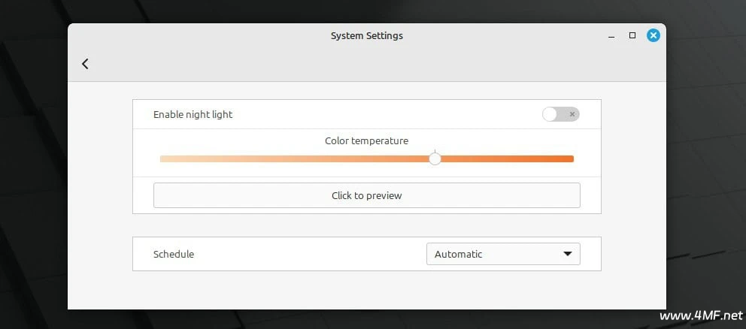Click the Color temperature heading text
The image size is (746, 329).
366,140
